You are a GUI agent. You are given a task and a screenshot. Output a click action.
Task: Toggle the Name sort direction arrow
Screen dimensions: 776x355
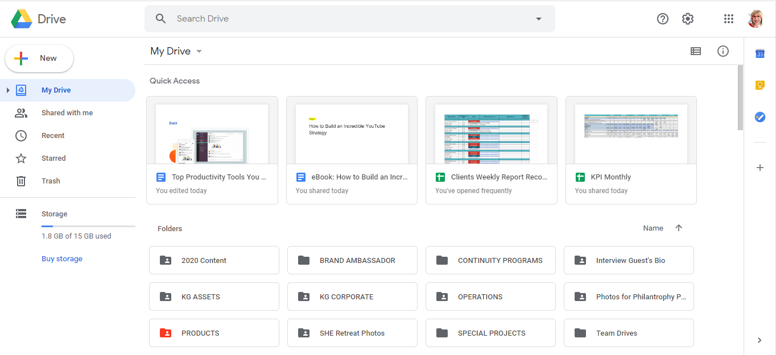[x=679, y=228]
